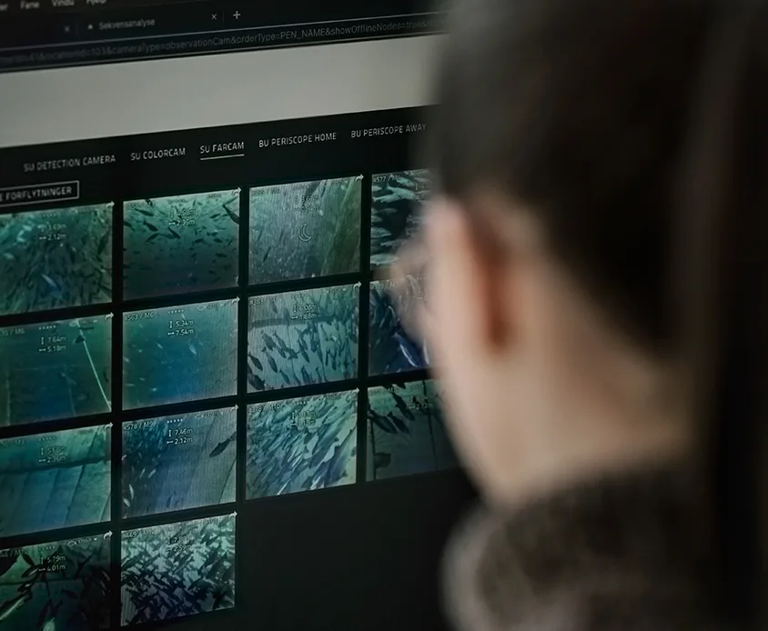Click arrow icon on the 5.34m camera feed
This screenshot has width=768, height=631.
[x=236, y=302]
